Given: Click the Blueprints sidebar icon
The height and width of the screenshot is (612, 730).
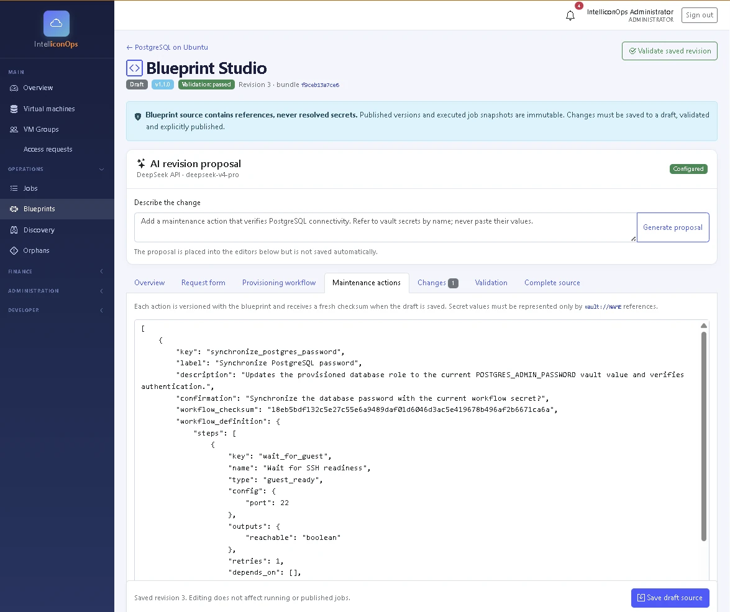Looking at the screenshot, I should pyautogui.click(x=14, y=209).
